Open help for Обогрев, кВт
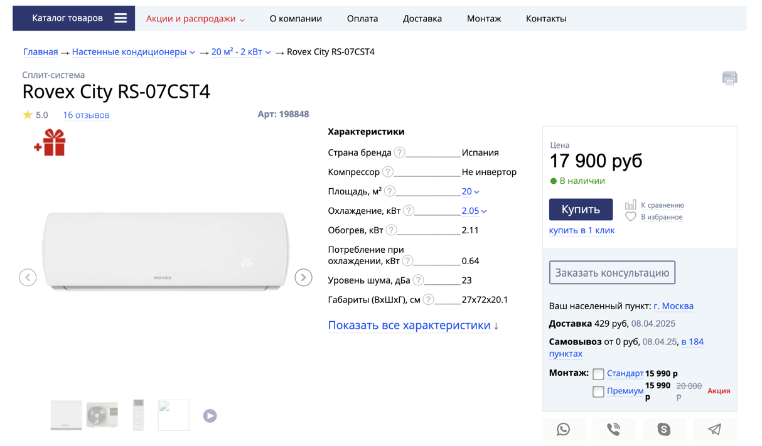 (392, 230)
